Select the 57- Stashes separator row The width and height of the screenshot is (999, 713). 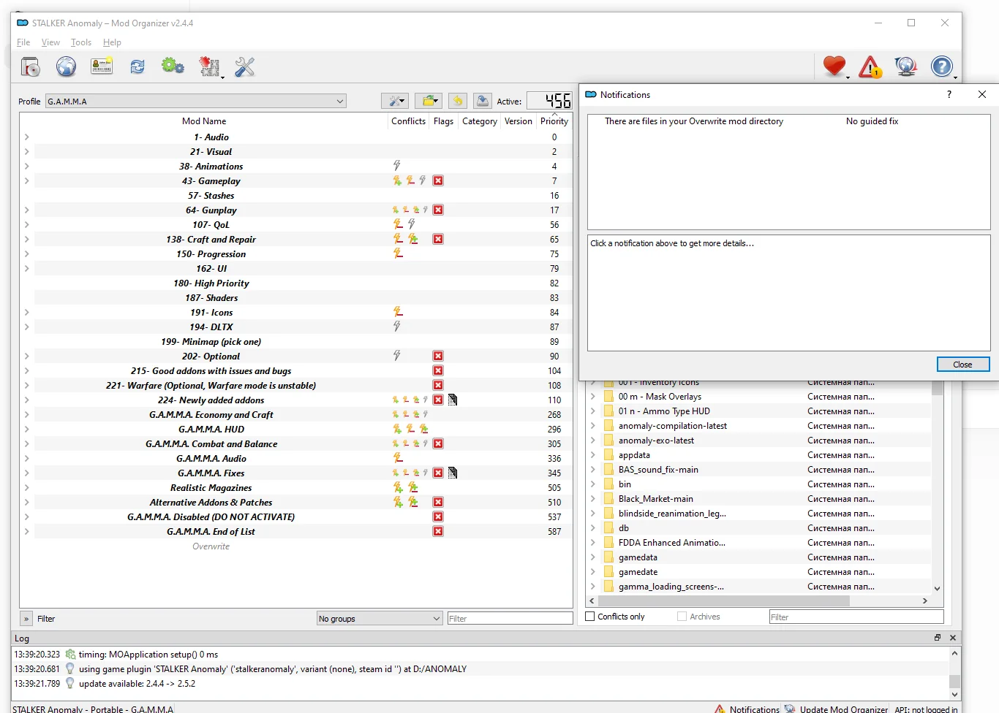(x=211, y=195)
